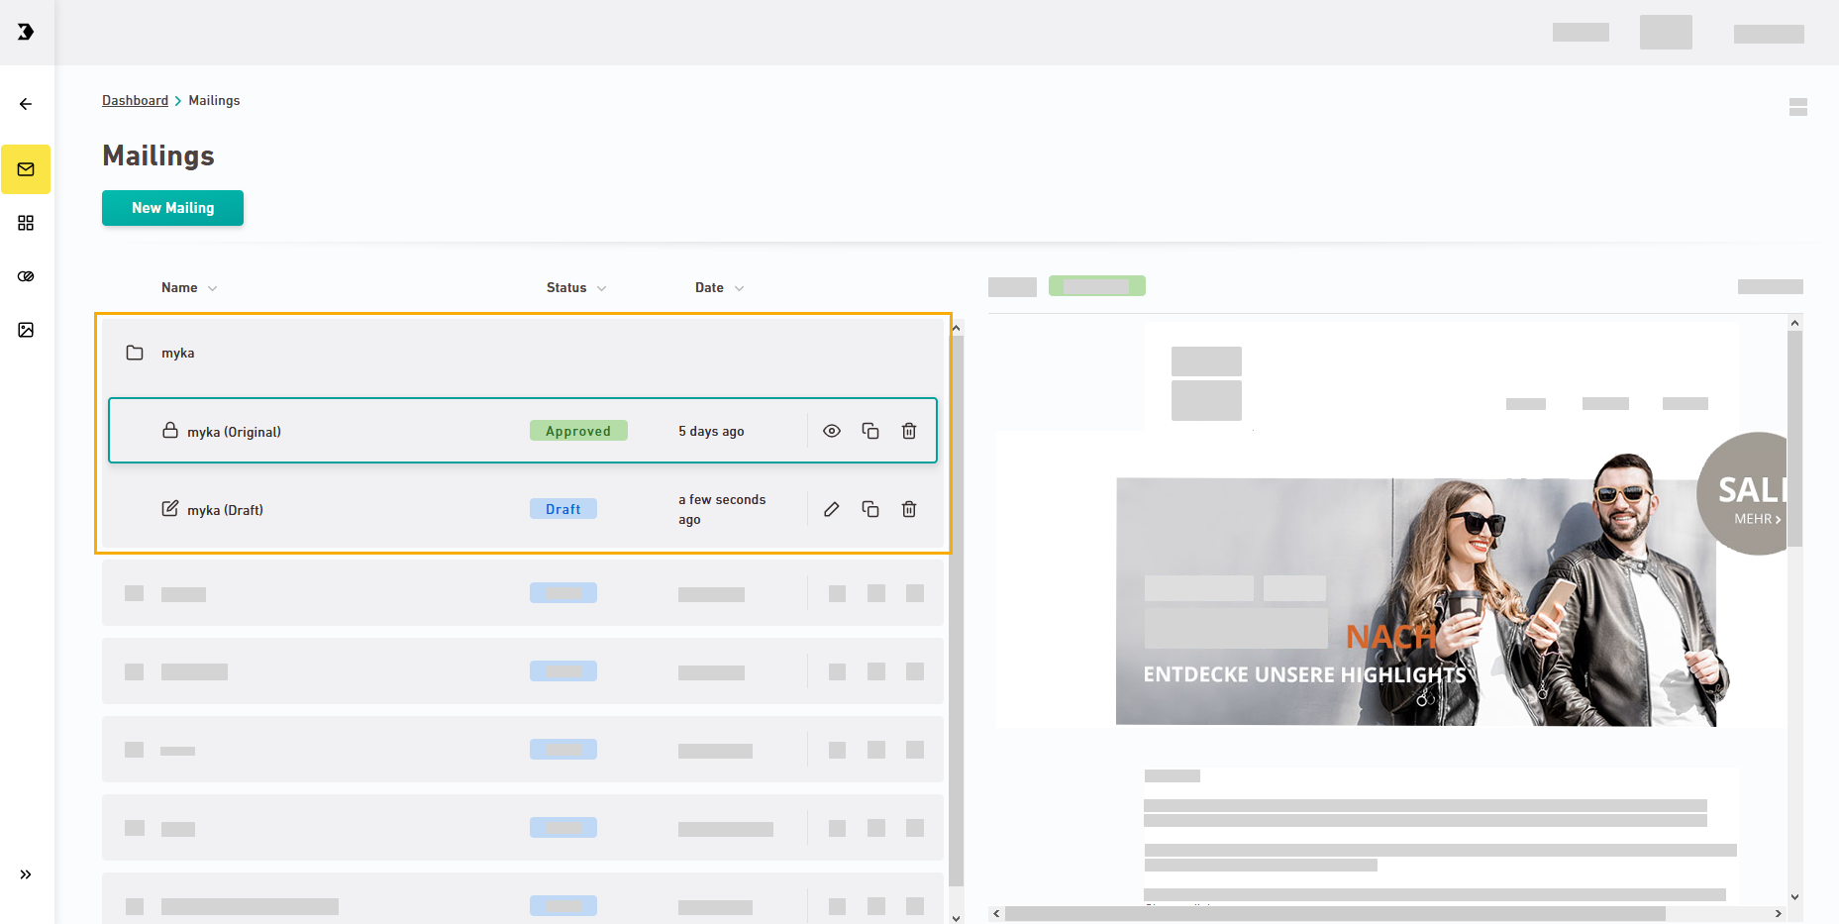The height and width of the screenshot is (924, 1839).
Task: Open the grid modules sidebar icon
Action: pyautogui.click(x=26, y=223)
